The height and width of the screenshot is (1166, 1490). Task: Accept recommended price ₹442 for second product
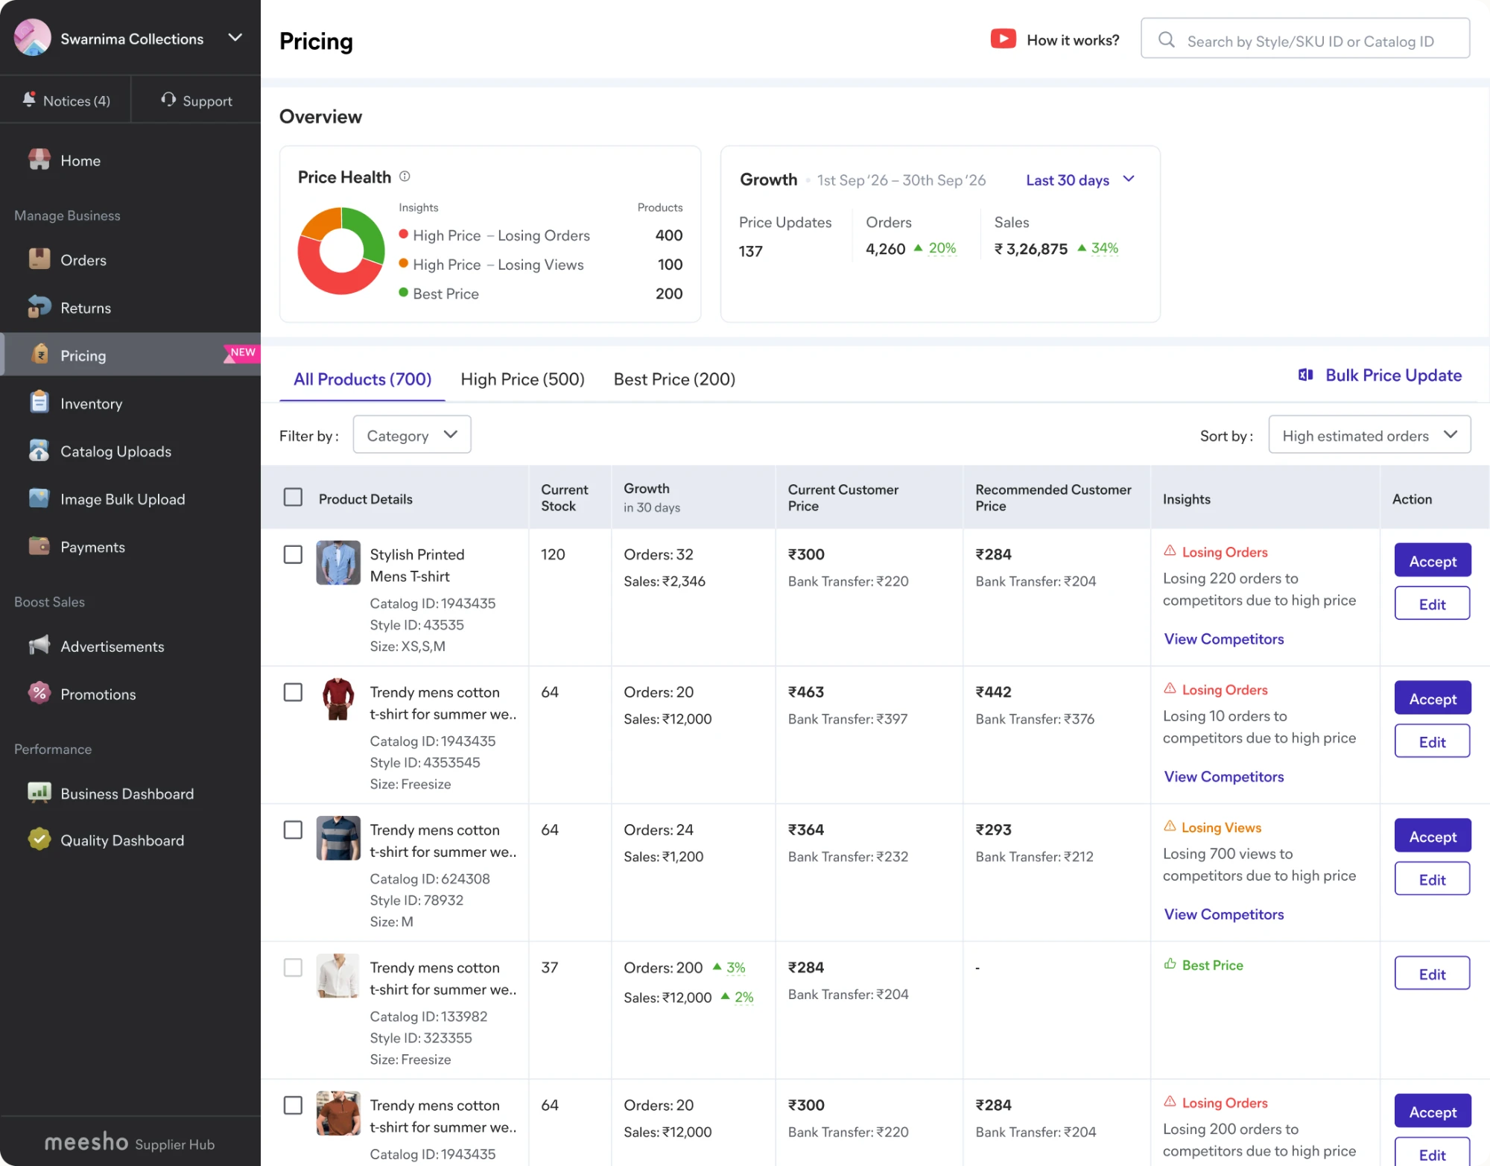(1432, 699)
